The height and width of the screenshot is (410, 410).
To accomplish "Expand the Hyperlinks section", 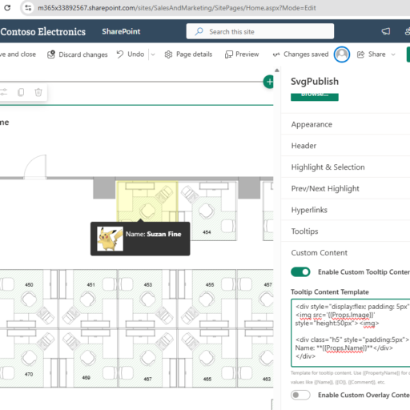I will point(345,210).
